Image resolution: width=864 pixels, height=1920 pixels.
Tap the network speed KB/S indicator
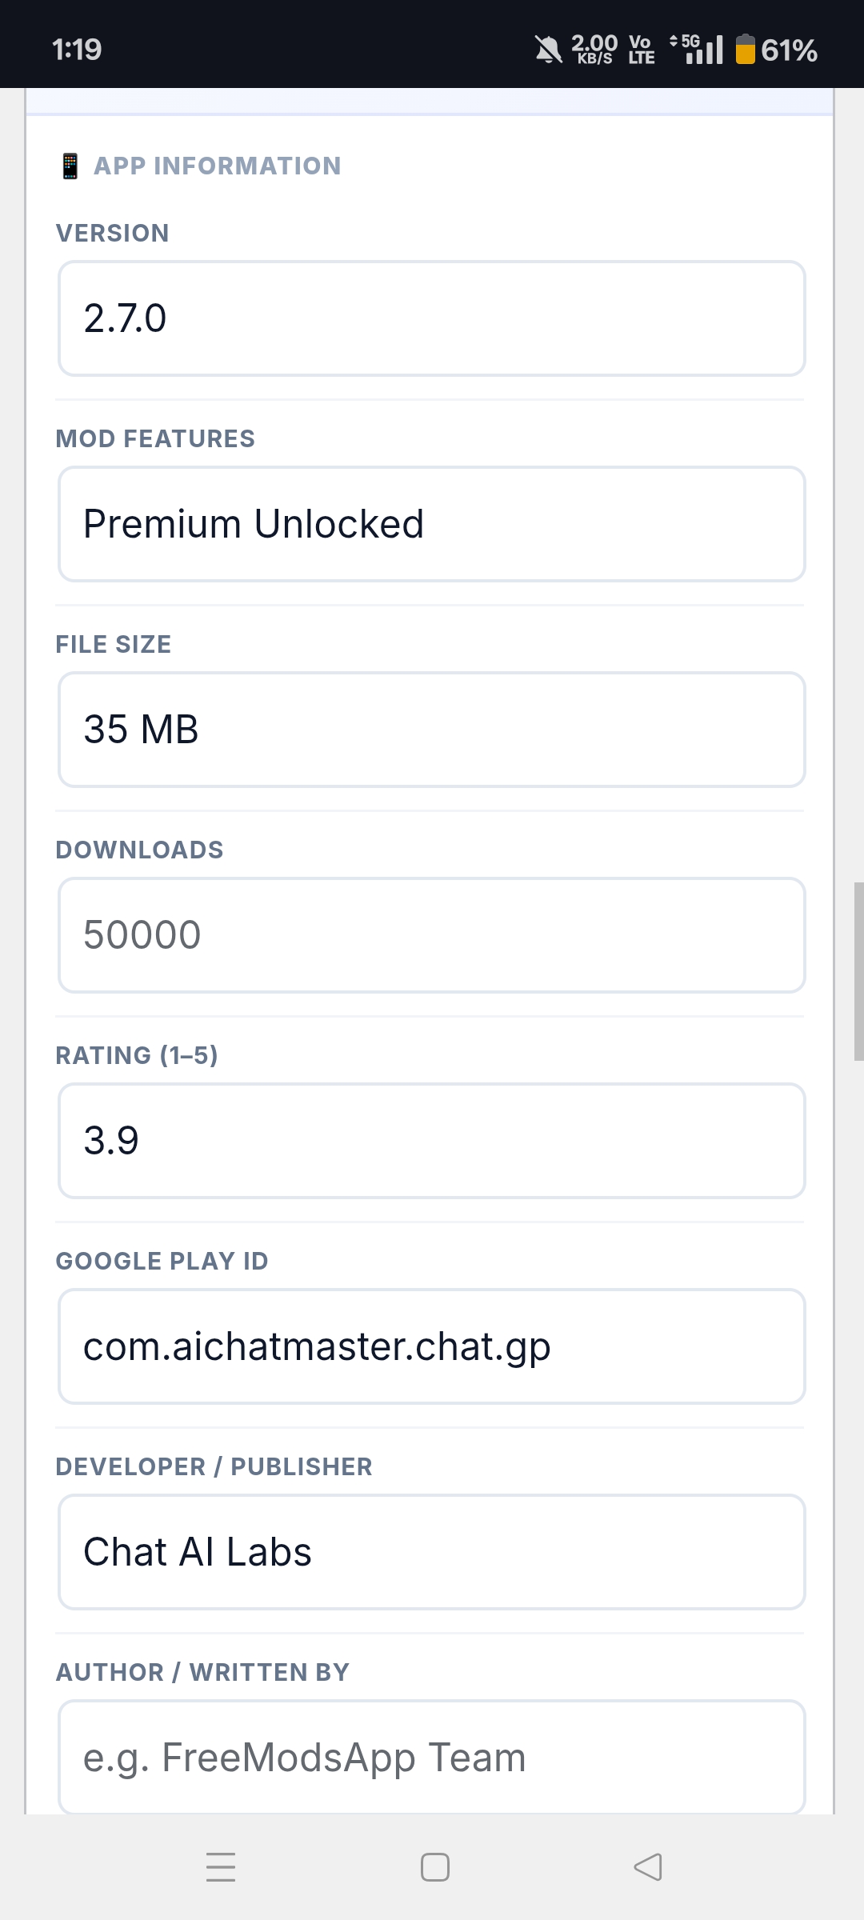(x=594, y=50)
